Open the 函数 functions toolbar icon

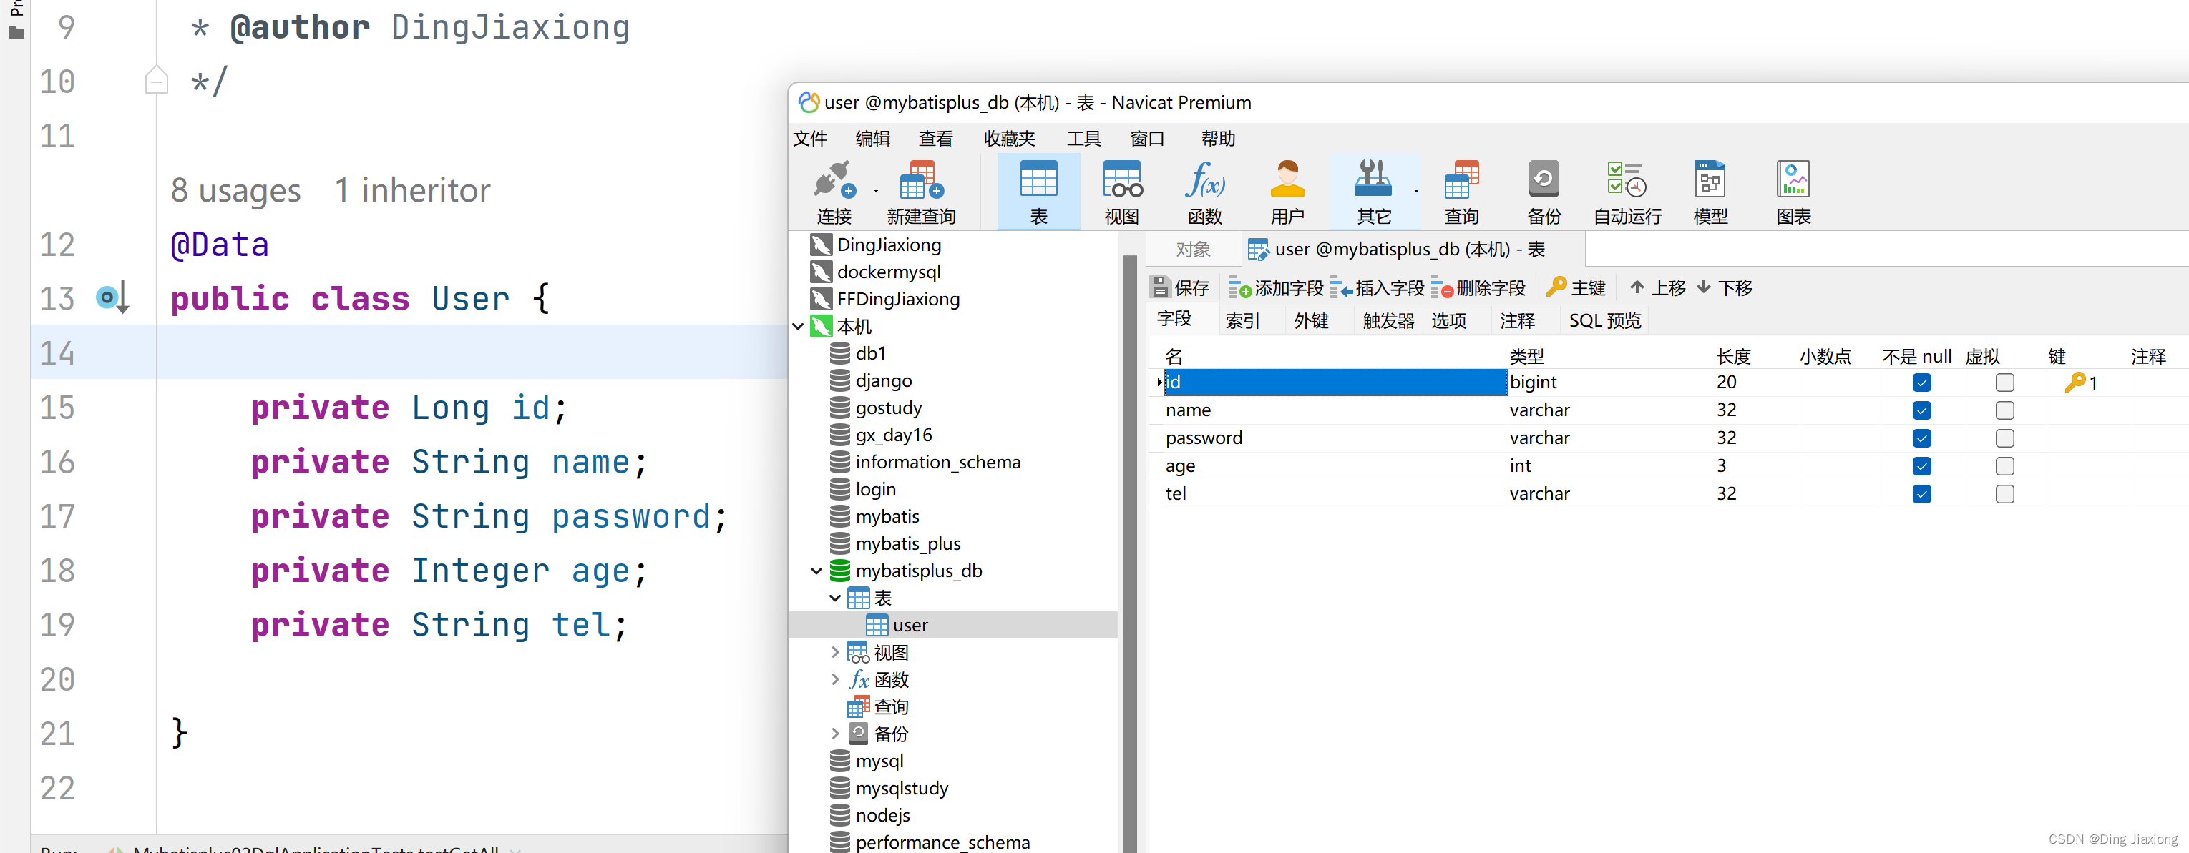point(1205,192)
